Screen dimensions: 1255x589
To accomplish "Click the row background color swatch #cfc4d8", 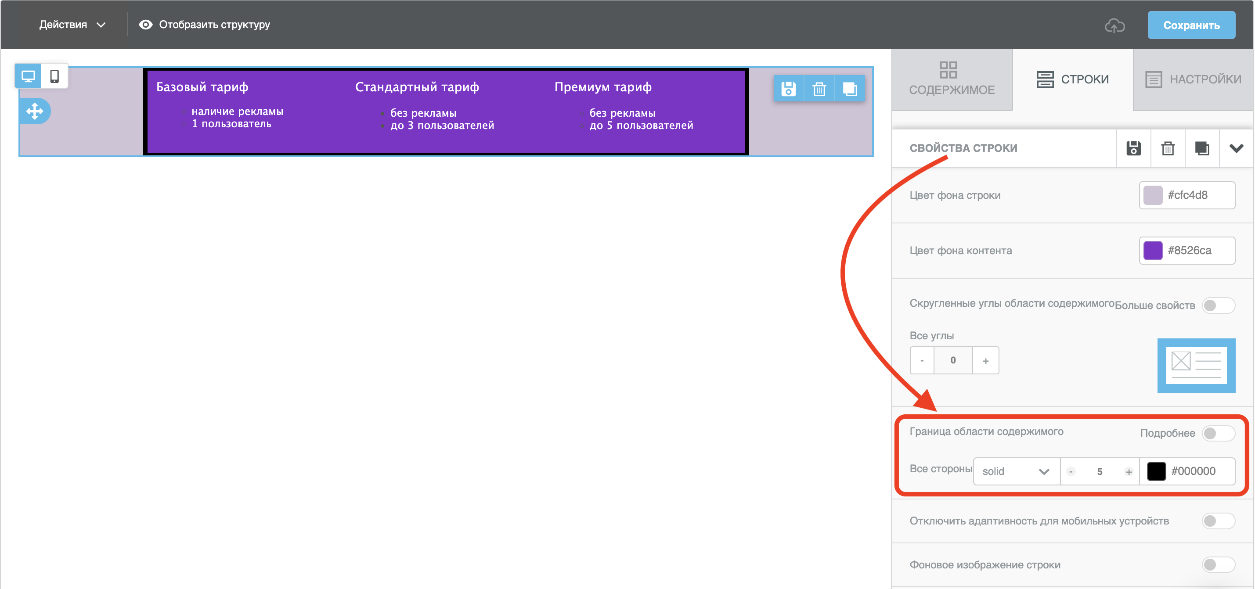I will (x=1153, y=195).
